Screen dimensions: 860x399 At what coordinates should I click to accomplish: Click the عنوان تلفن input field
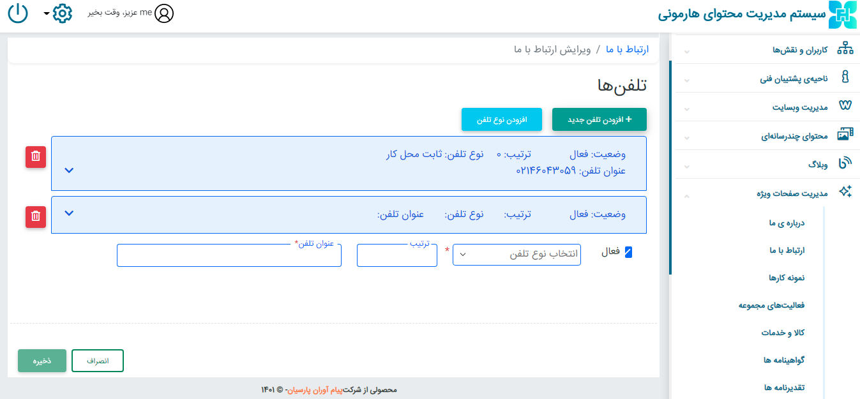pos(229,255)
